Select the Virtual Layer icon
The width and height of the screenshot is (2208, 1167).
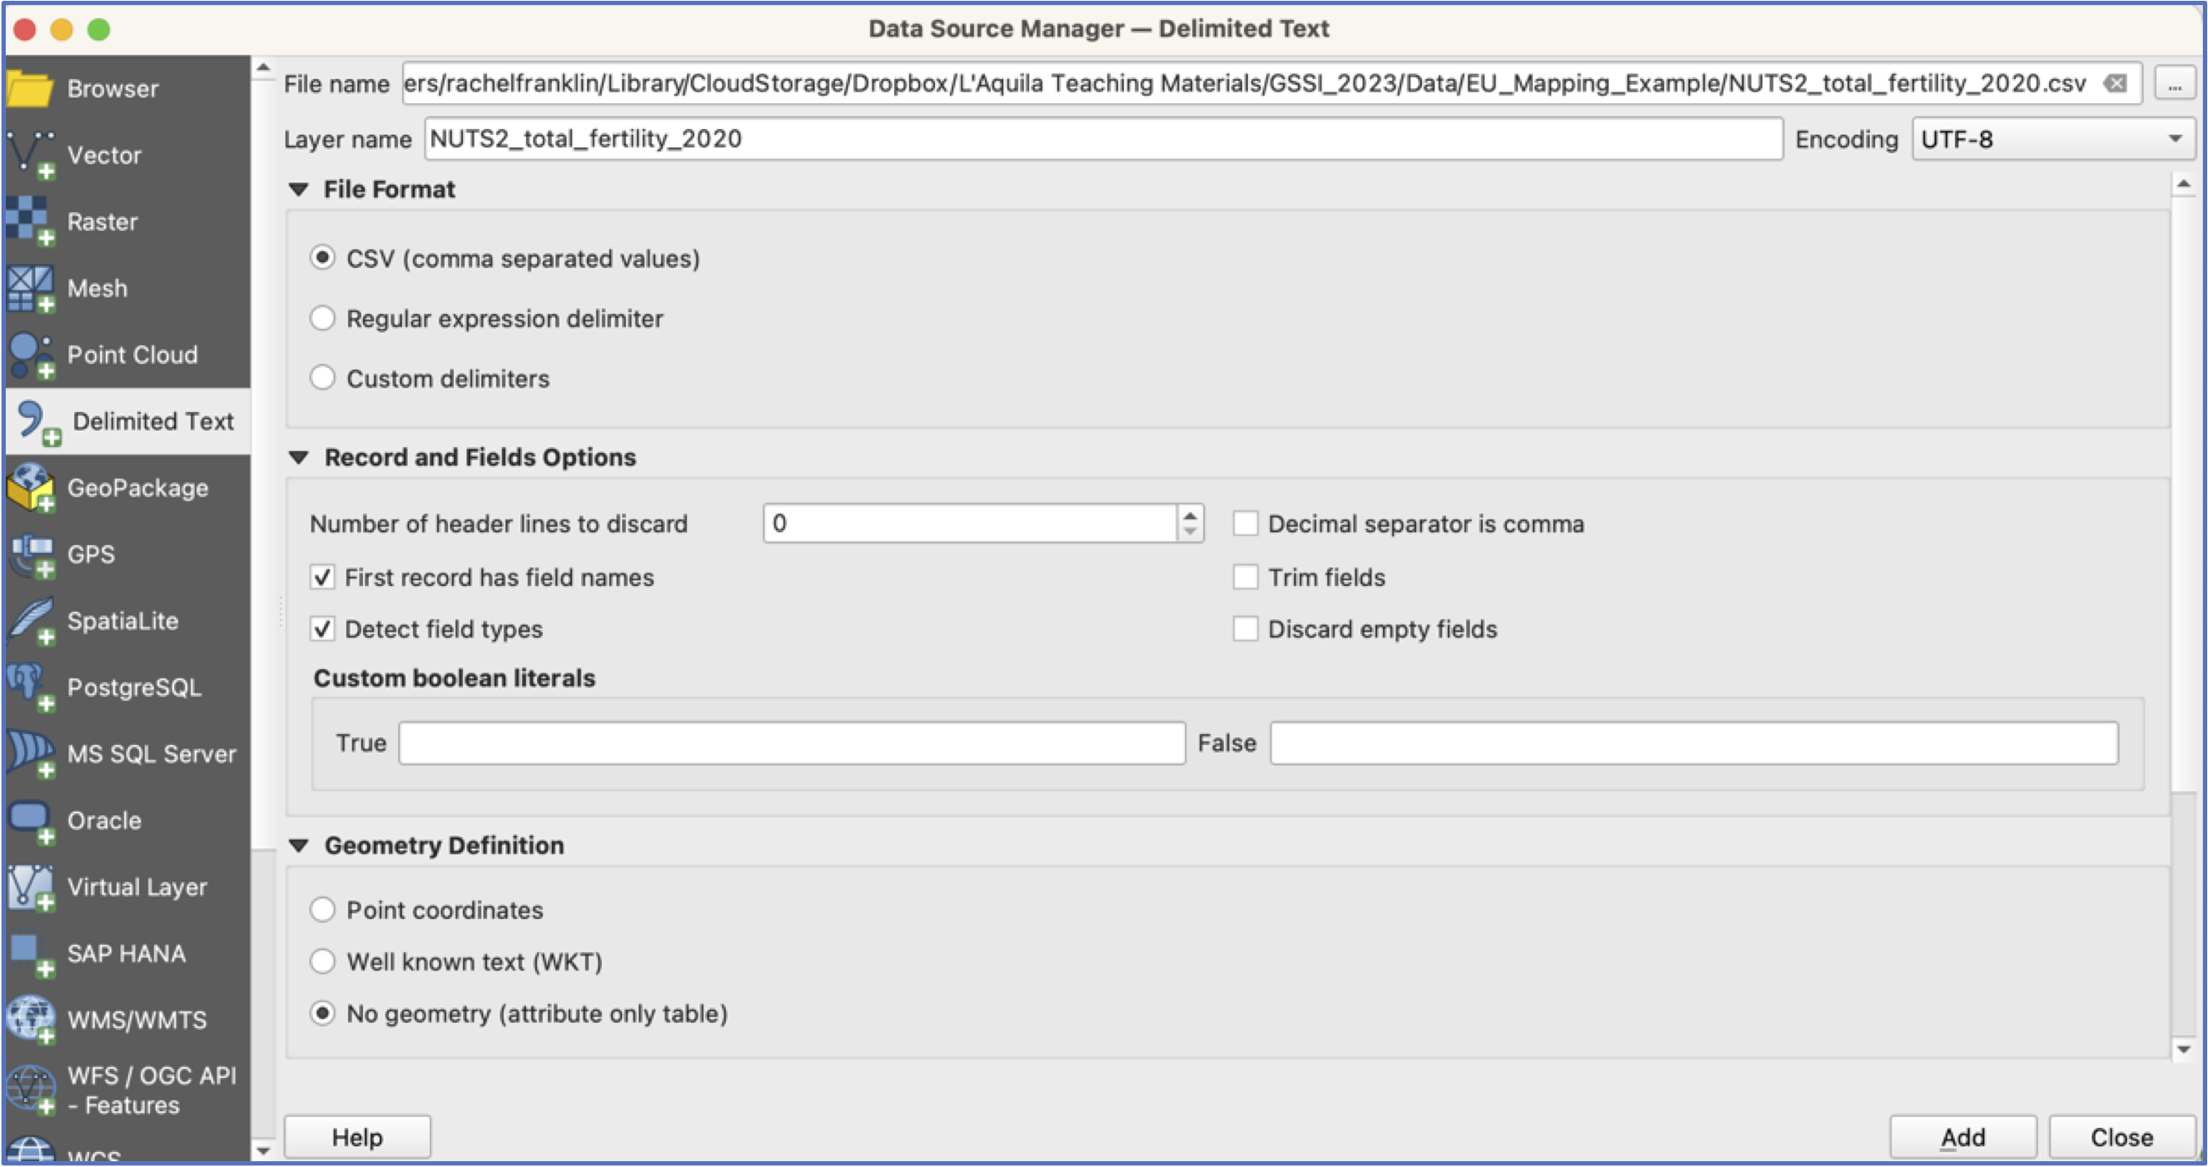[32, 887]
